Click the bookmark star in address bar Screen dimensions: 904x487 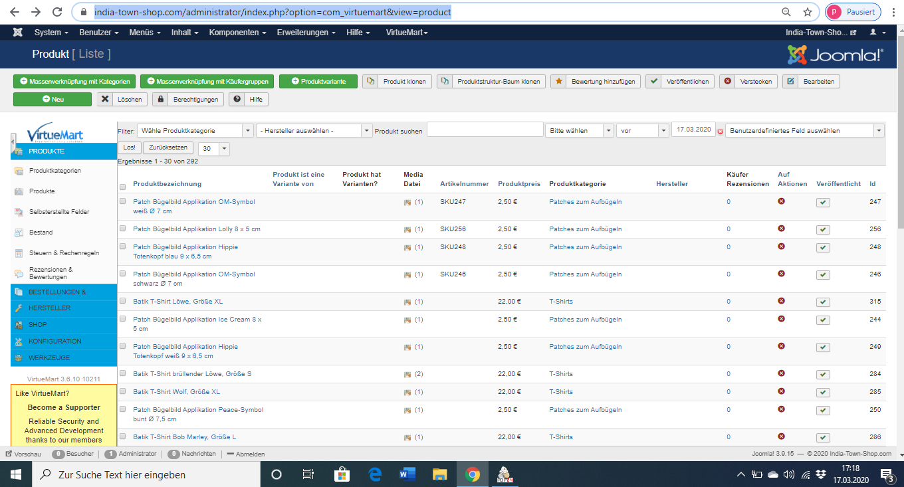point(808,12)
